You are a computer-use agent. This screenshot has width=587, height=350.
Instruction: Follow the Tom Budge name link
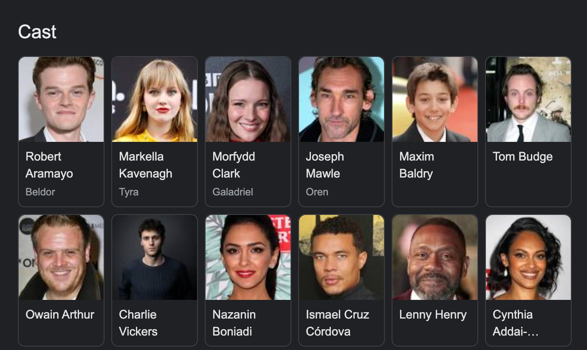point(522,157)
